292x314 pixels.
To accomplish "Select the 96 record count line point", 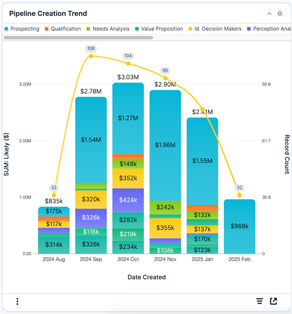I will [165, 78].
